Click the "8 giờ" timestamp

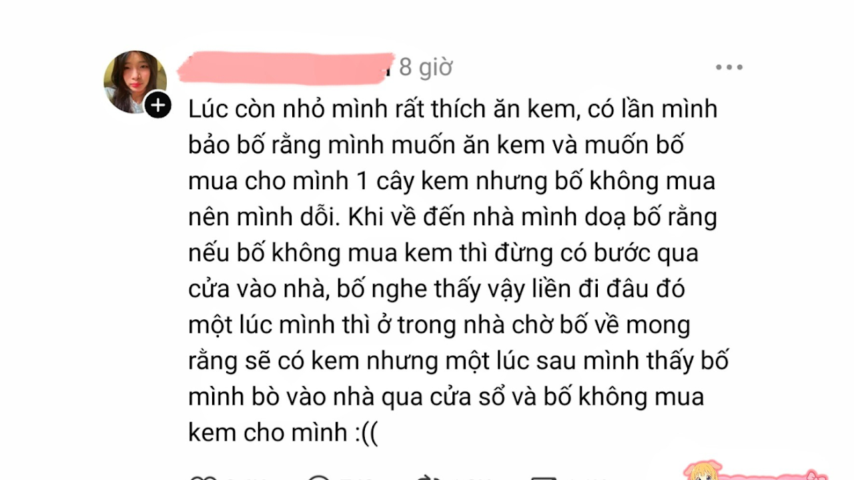[x=426, y=67]
